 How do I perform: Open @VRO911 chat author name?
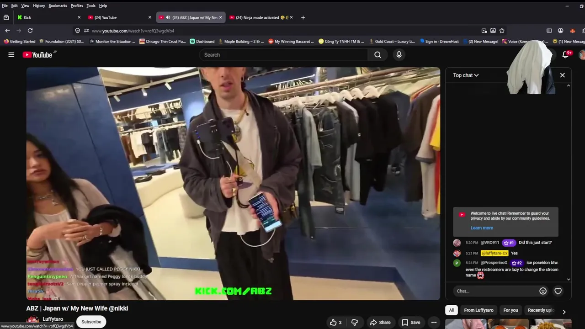click(490, 243)
